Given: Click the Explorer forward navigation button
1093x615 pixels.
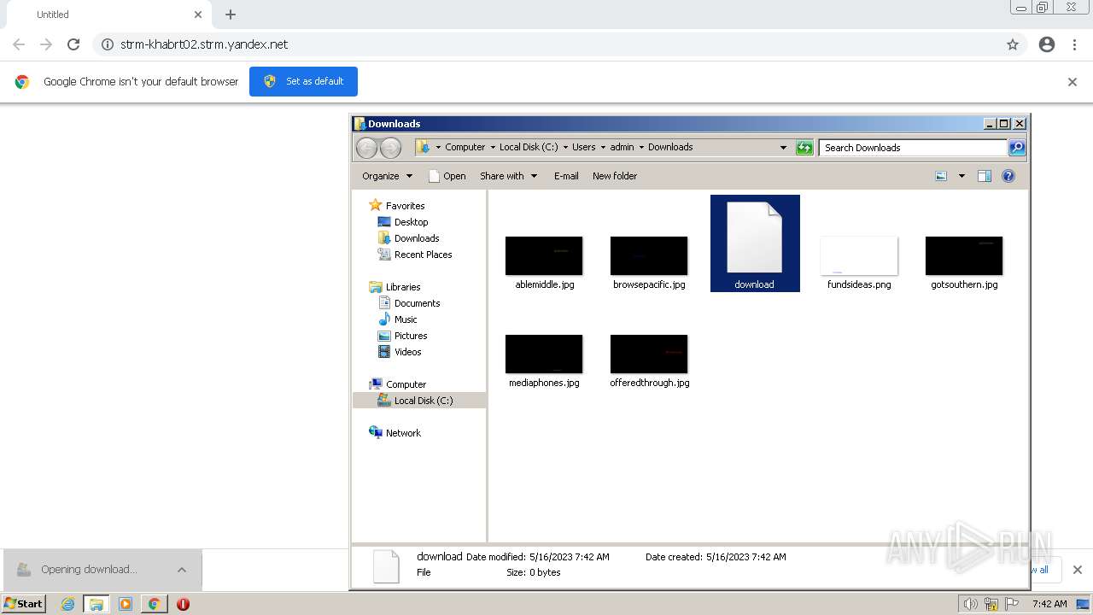Looking at the screenshot, I should pos(390,148).
